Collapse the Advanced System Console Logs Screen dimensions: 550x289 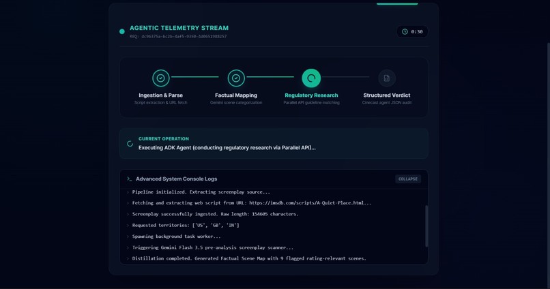pos(408,179)
